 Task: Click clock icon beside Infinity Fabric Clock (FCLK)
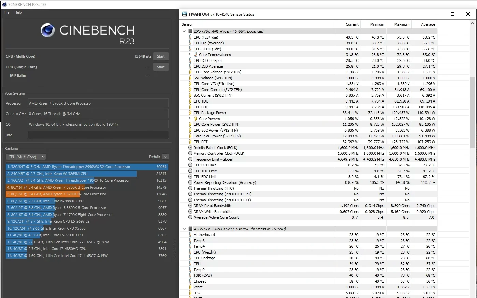pos(190,148)
